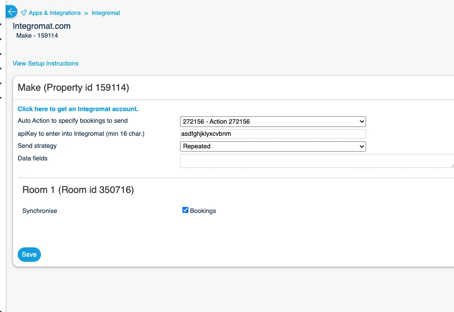
Task: Click the 'Synchronise' label
Action: tap(40, 211)
